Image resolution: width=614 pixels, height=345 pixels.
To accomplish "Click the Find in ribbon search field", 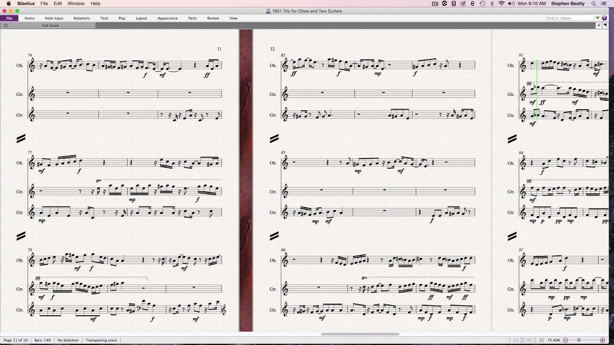I will 570,18.
